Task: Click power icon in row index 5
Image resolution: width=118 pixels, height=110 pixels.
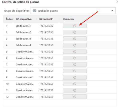Action: [75, 51]
